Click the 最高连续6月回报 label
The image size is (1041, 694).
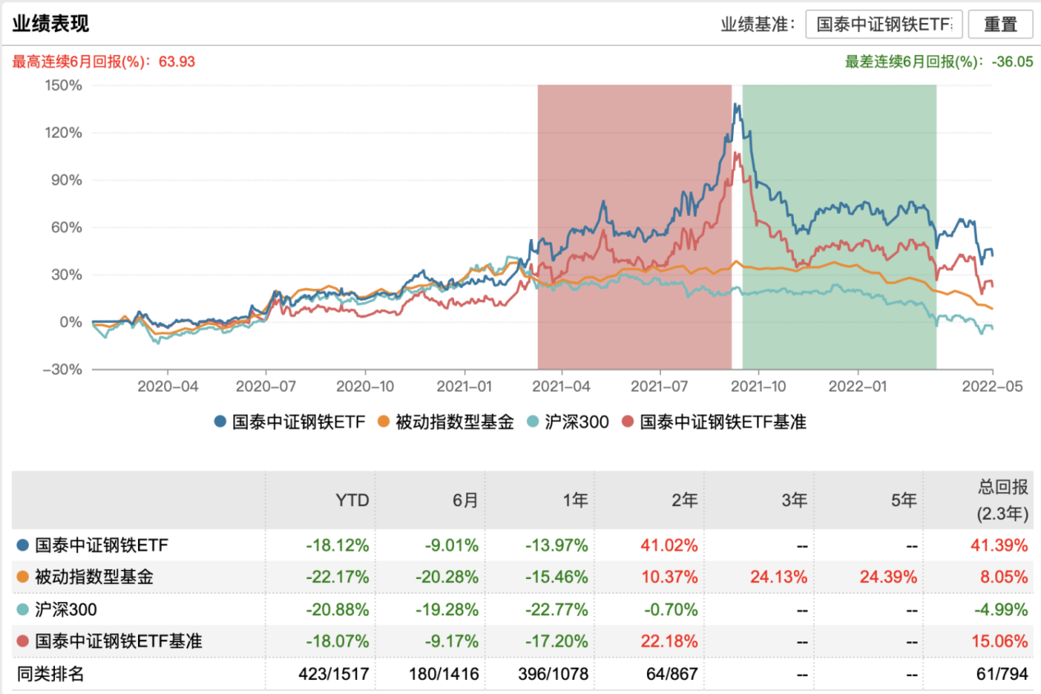coord(103,62)
